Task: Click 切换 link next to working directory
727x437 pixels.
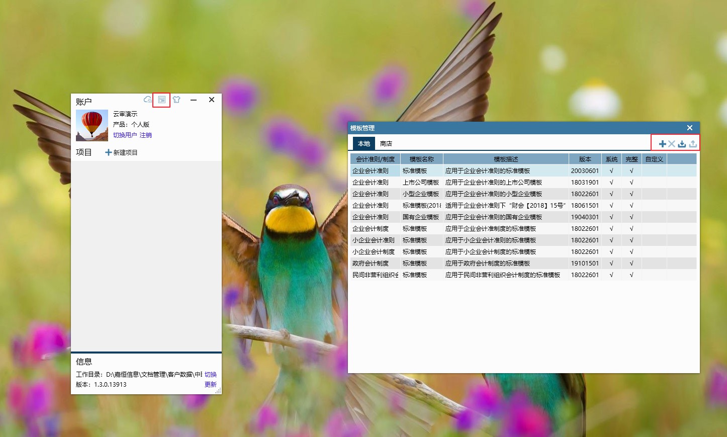Action: (x=211, y=375)
